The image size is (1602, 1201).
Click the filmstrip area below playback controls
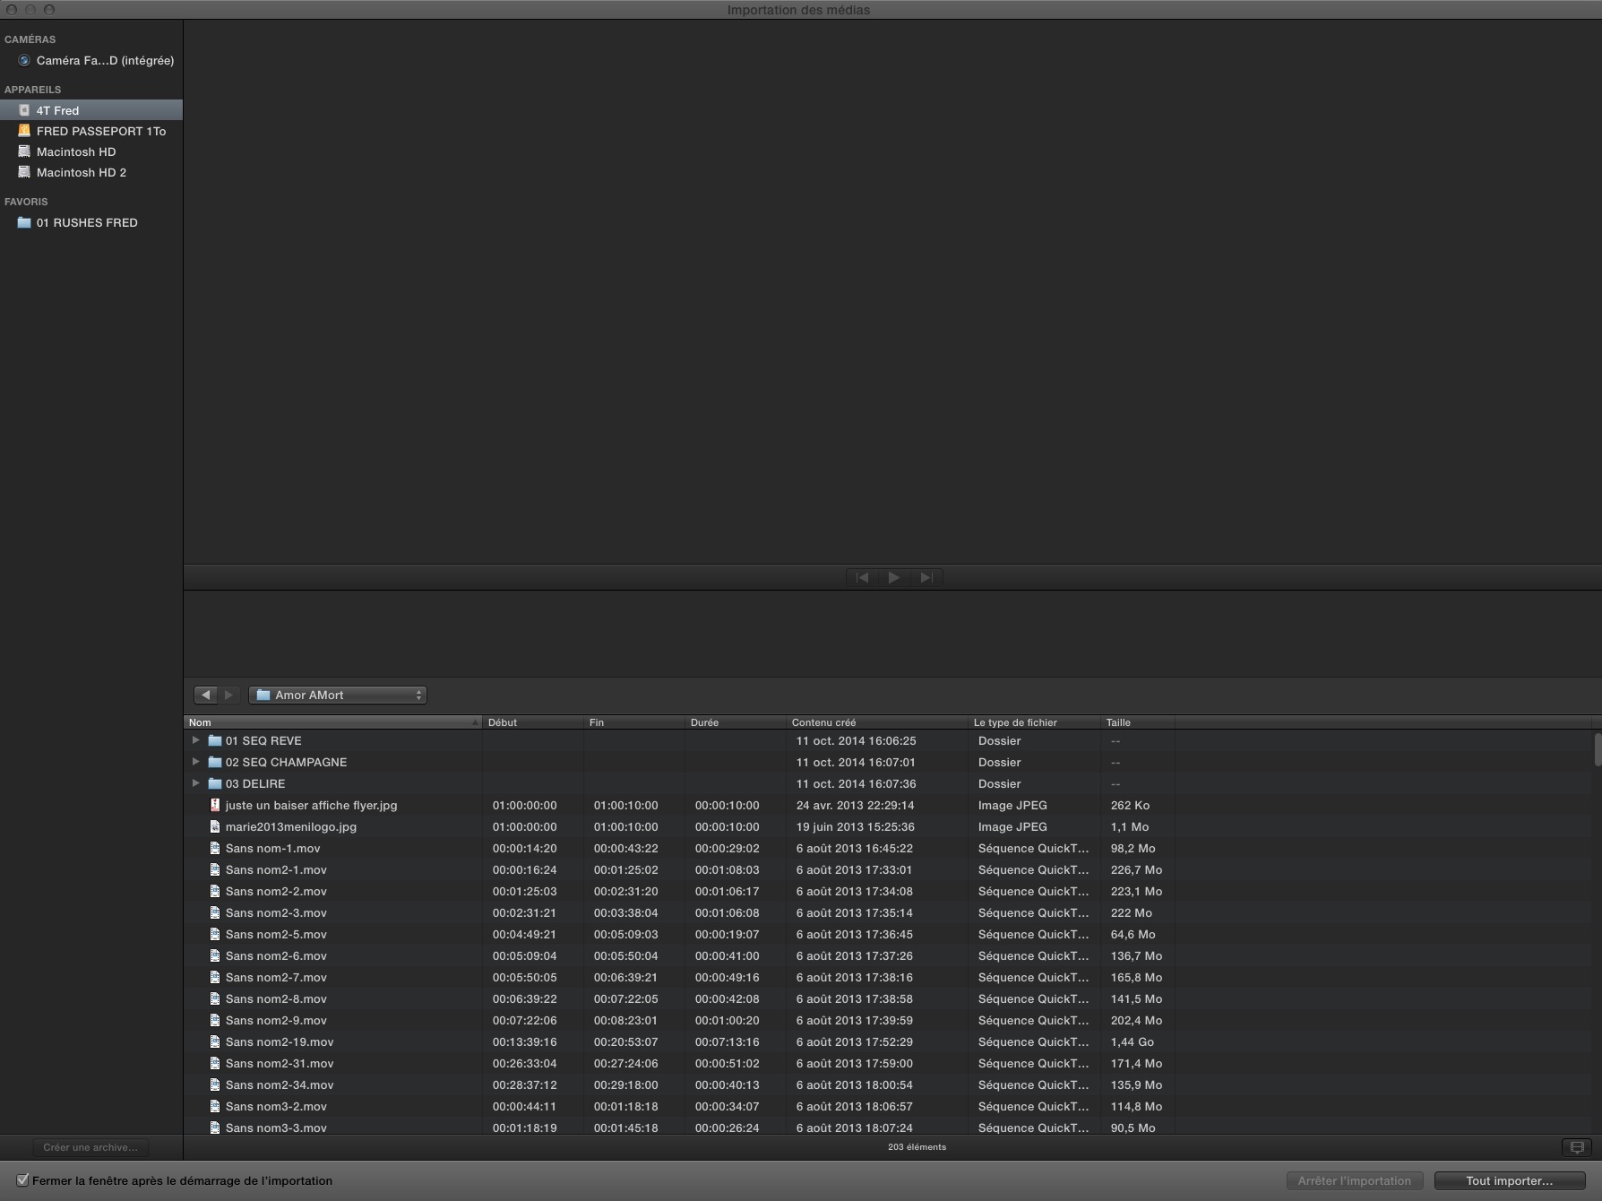point(892,634)
